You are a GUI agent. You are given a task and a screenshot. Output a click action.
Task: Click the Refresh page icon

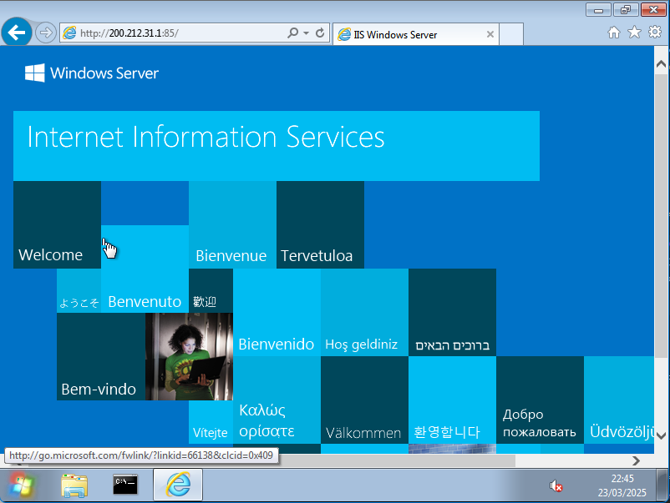[320, 33]
